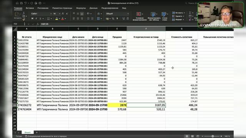Undo the last action
The height and width of the screenshot is (138, 246).
[25, 3]
